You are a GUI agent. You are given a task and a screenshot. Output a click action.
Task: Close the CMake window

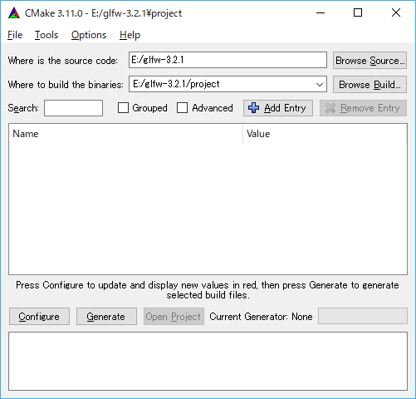coord(396,12)
